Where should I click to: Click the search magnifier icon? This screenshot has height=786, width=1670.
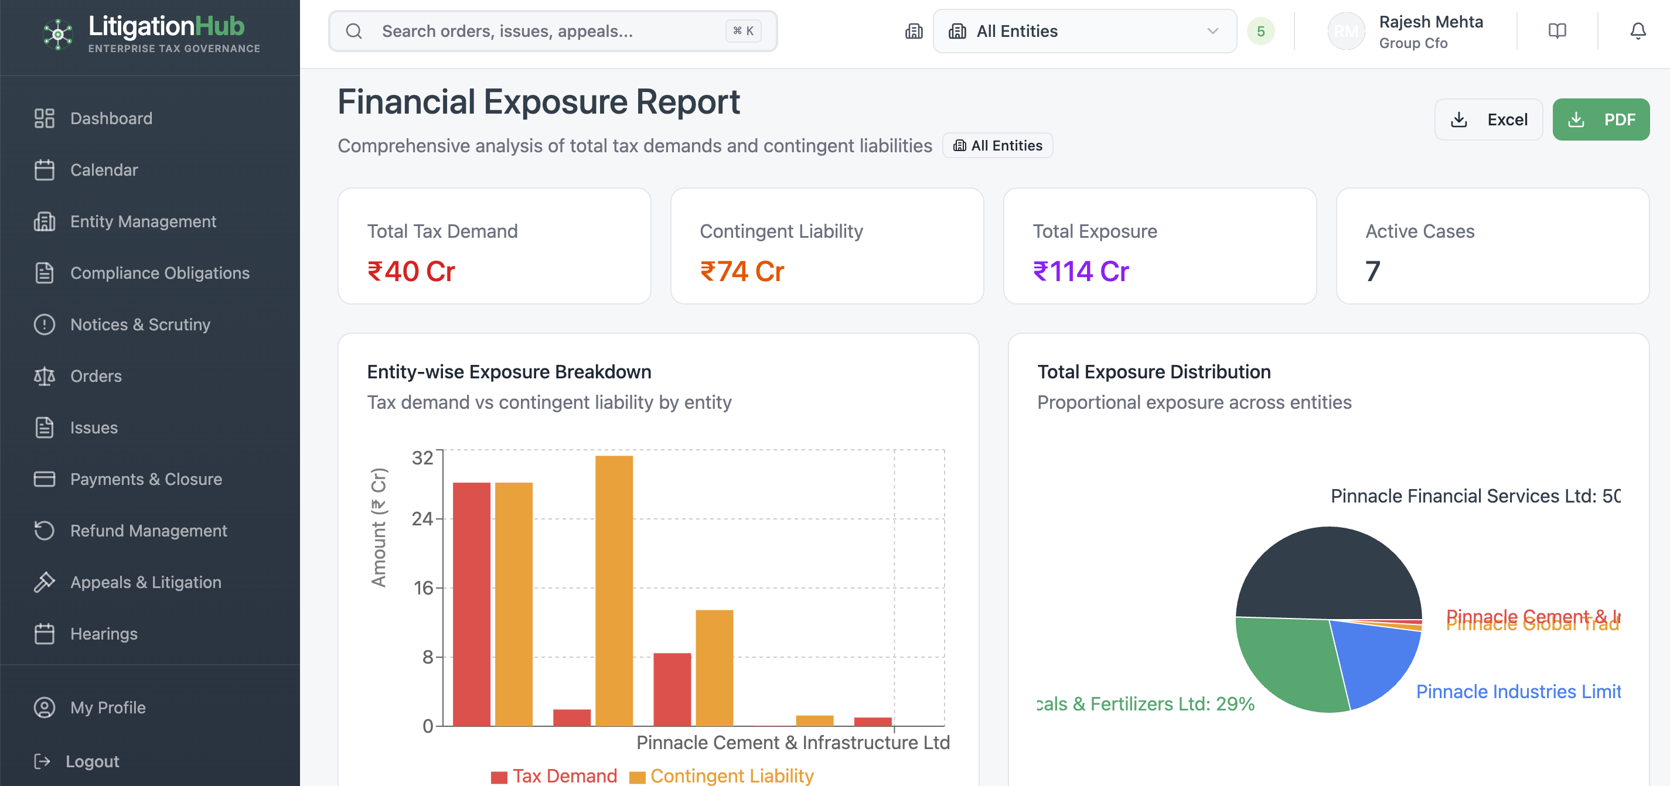click(x=354, y=31)
